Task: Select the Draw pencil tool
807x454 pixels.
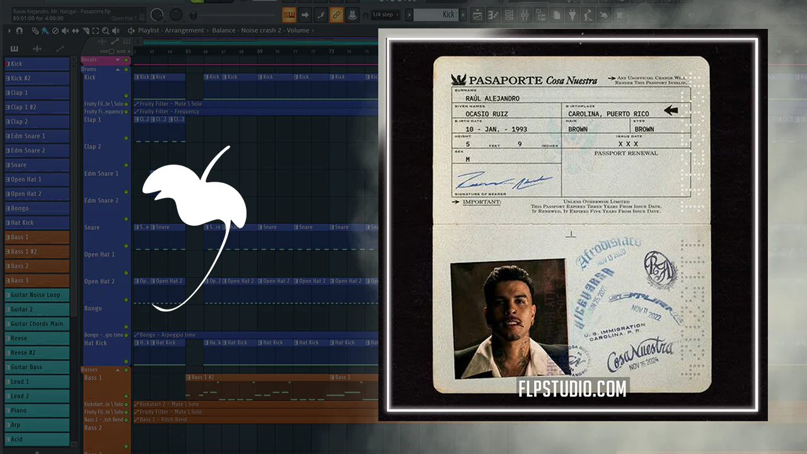Action: (x=35, y=30)
